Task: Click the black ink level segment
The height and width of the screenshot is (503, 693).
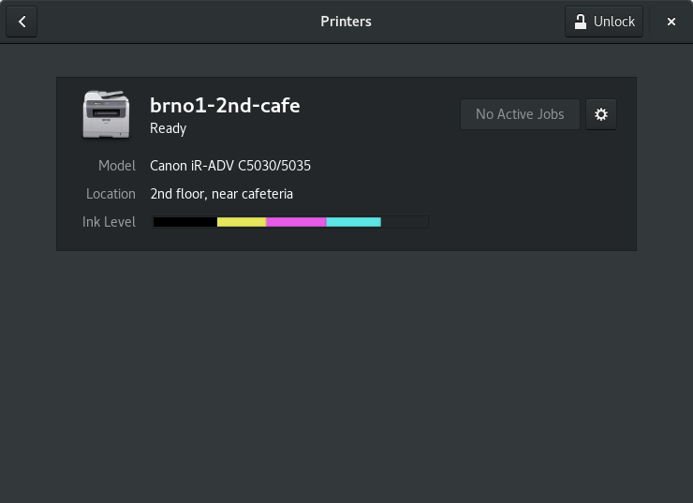Action: 185,222
